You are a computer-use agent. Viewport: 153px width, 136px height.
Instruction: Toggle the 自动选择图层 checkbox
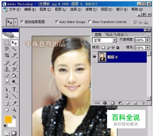click(22, 22)
